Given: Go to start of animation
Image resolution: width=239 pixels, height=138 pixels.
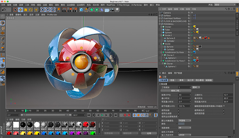Looking at the screenshot, I should [x=89, y=115].
